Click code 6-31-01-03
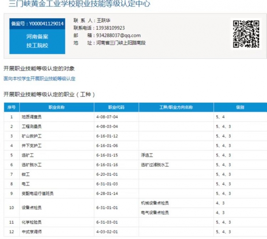This screenshot has height=239, width=267. pyautogui.click(x=107, y=184)
